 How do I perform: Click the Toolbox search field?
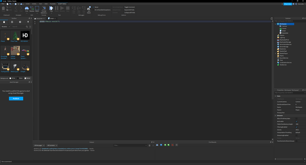pyautogui.click(x=18, y=27)
